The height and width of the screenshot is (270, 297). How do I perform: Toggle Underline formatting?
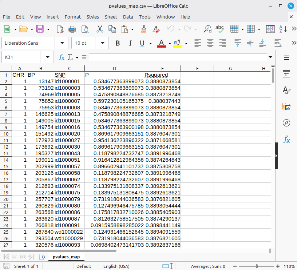tap(141, 43)
